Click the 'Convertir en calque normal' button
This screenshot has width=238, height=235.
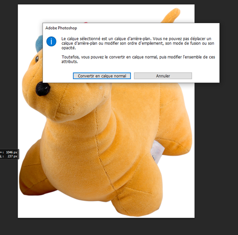102,76
